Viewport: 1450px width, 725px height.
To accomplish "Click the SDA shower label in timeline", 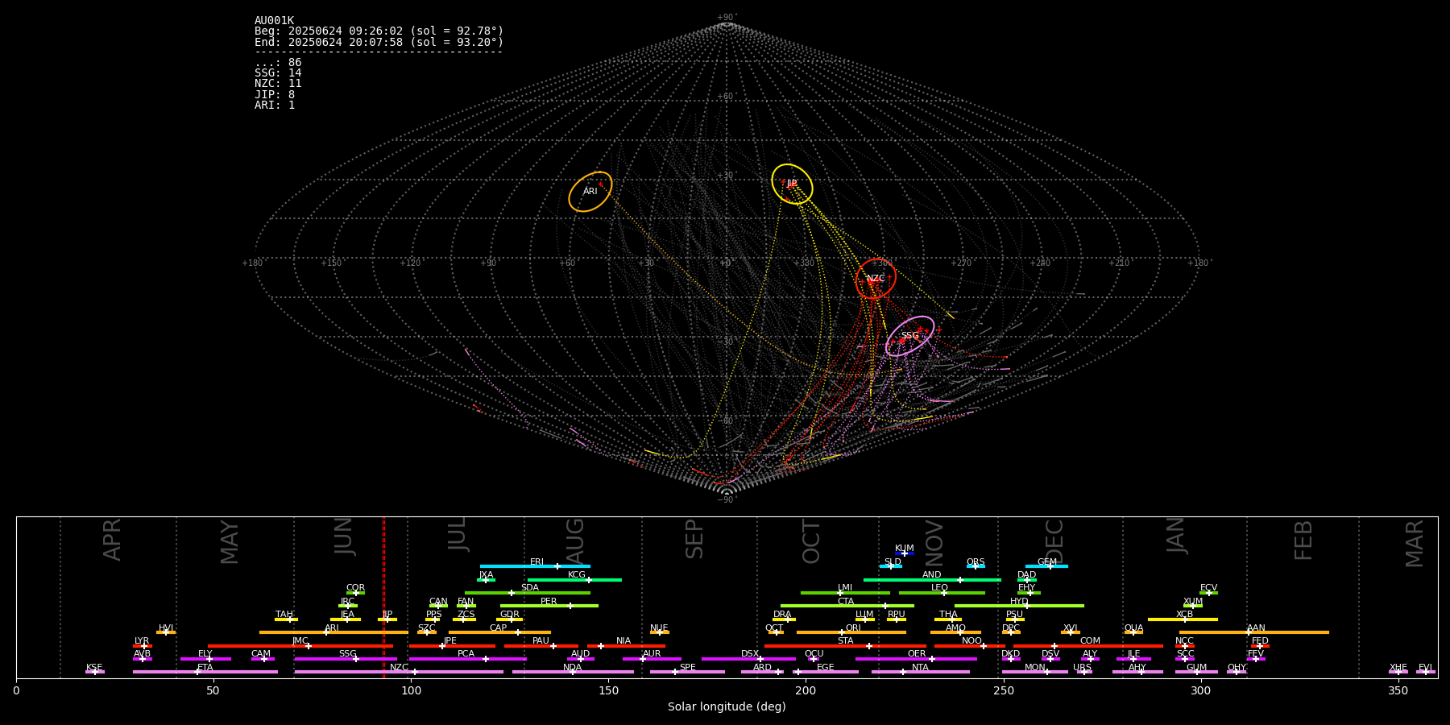I will (x=530, y=588).
